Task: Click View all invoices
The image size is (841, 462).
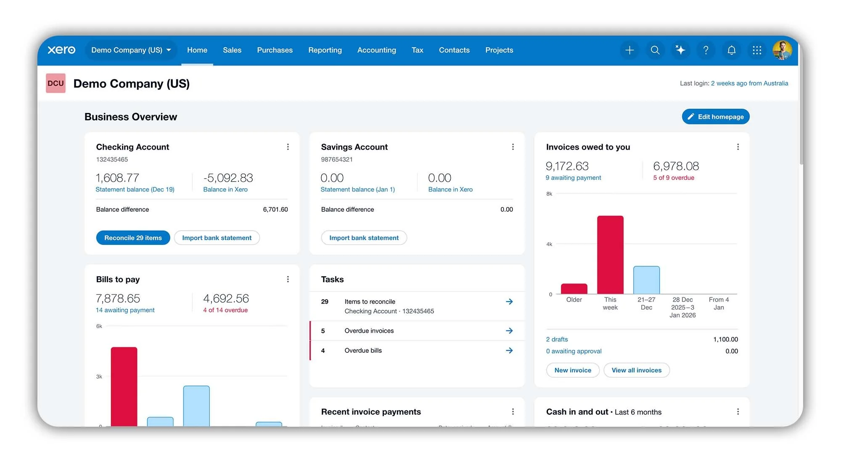Action: click(637, 370)
